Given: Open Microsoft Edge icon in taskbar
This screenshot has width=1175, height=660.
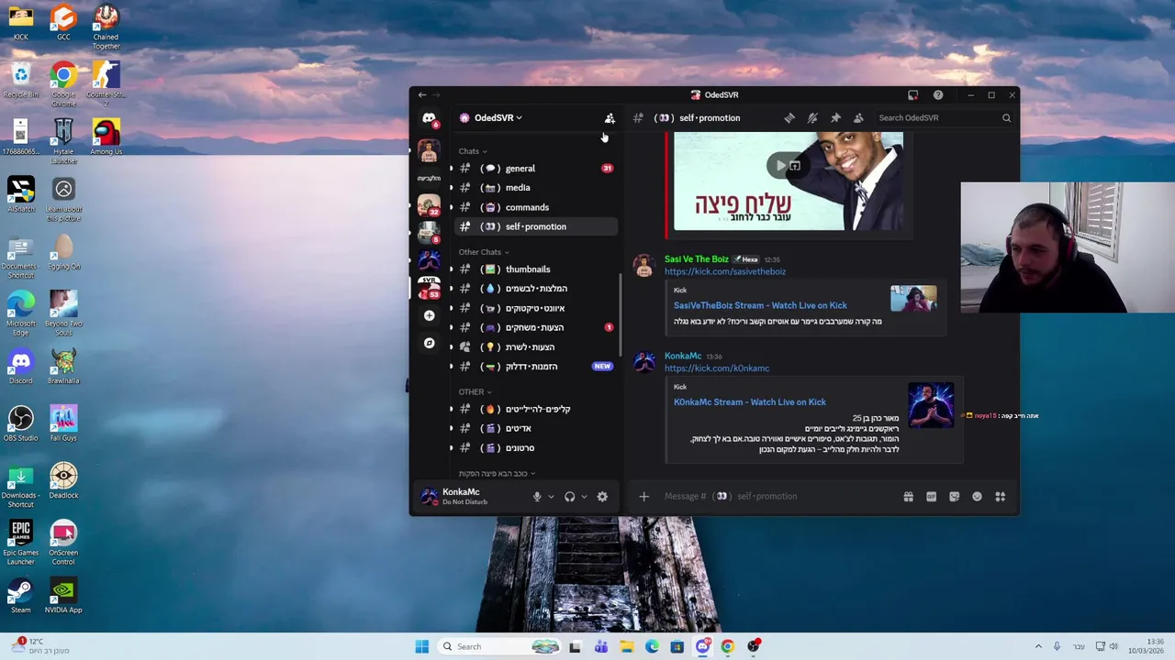Looking at the screenshot, I should (x=652, y=646).
